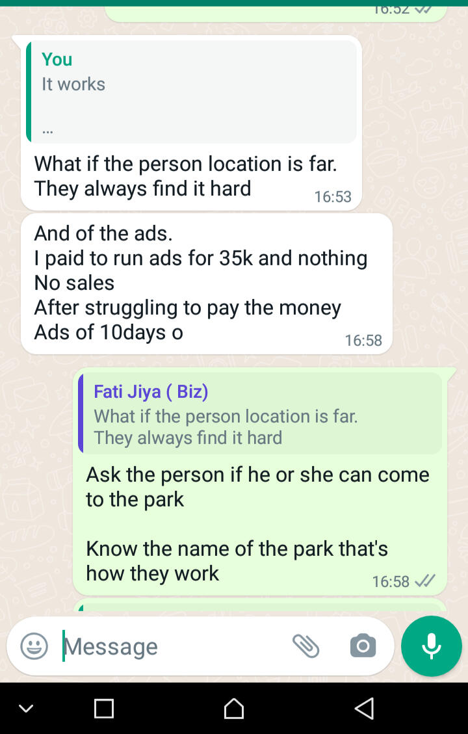Viewport: 468px width, 734px height.
Task: Tap the Android back triangle button
Action: tap(365, 708)
